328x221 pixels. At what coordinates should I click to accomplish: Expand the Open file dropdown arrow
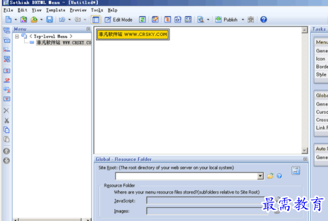click(x=41, y=20)
